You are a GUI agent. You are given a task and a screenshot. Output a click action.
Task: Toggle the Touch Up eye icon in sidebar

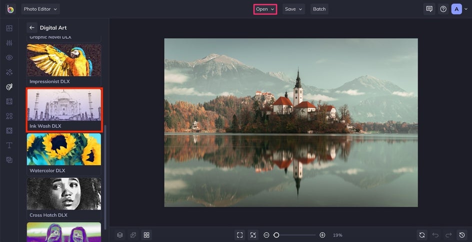9,57
